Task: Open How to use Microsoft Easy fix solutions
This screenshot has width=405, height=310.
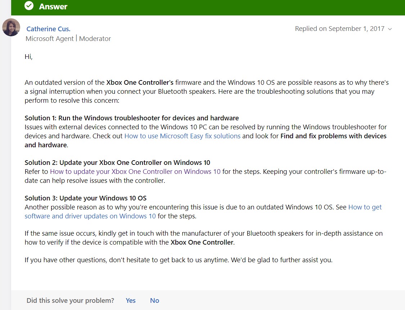Action: click(183, 136)
